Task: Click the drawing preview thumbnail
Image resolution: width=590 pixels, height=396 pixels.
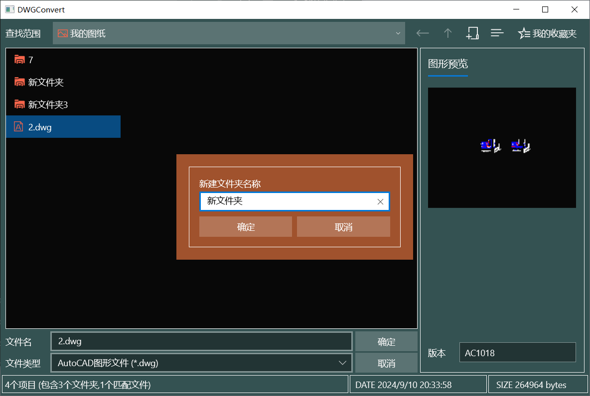Action: 502,147
